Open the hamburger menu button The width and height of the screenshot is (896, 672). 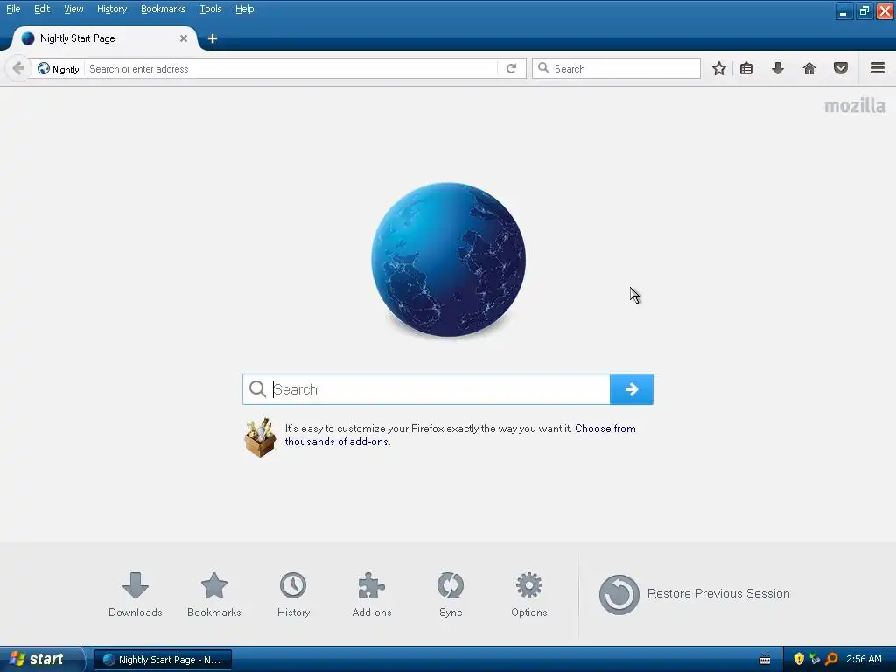pos(878,68)
